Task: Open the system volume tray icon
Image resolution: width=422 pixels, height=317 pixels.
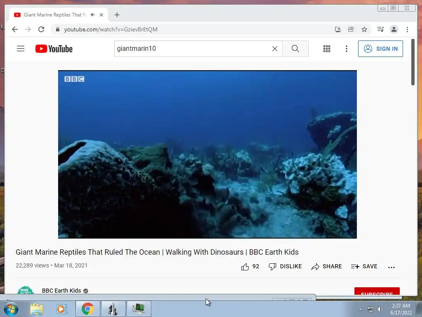Action: click(380, 309)
